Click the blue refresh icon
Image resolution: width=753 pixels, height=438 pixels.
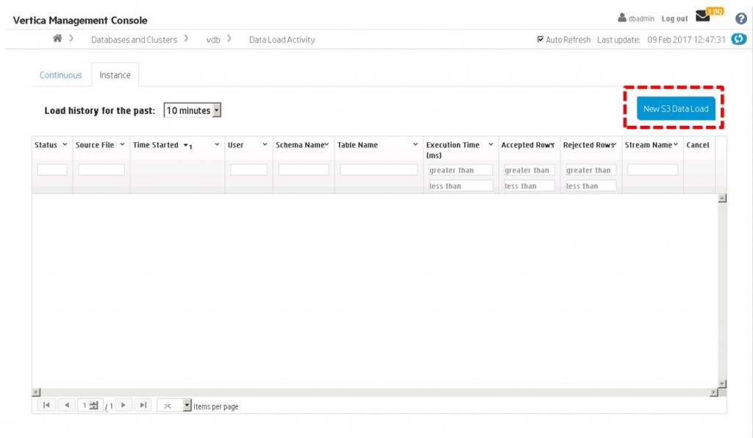739,39
